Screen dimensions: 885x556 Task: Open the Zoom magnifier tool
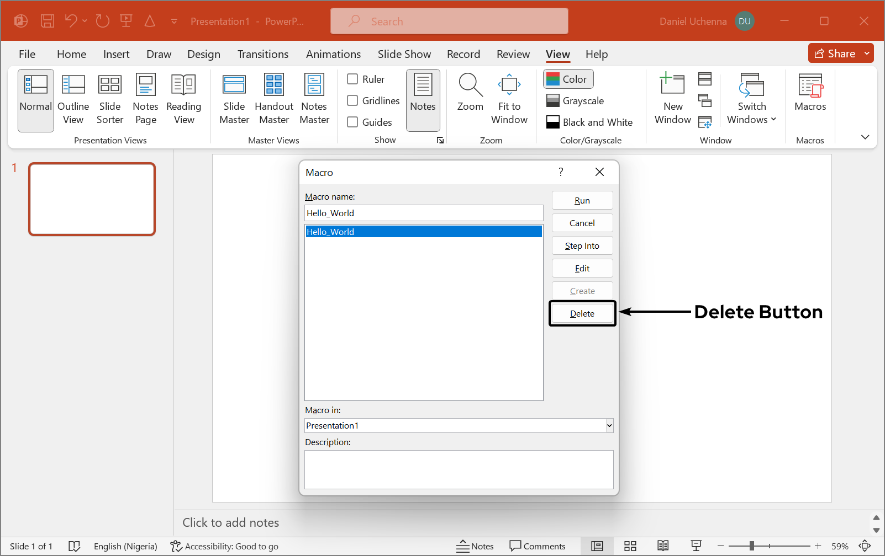470,94
